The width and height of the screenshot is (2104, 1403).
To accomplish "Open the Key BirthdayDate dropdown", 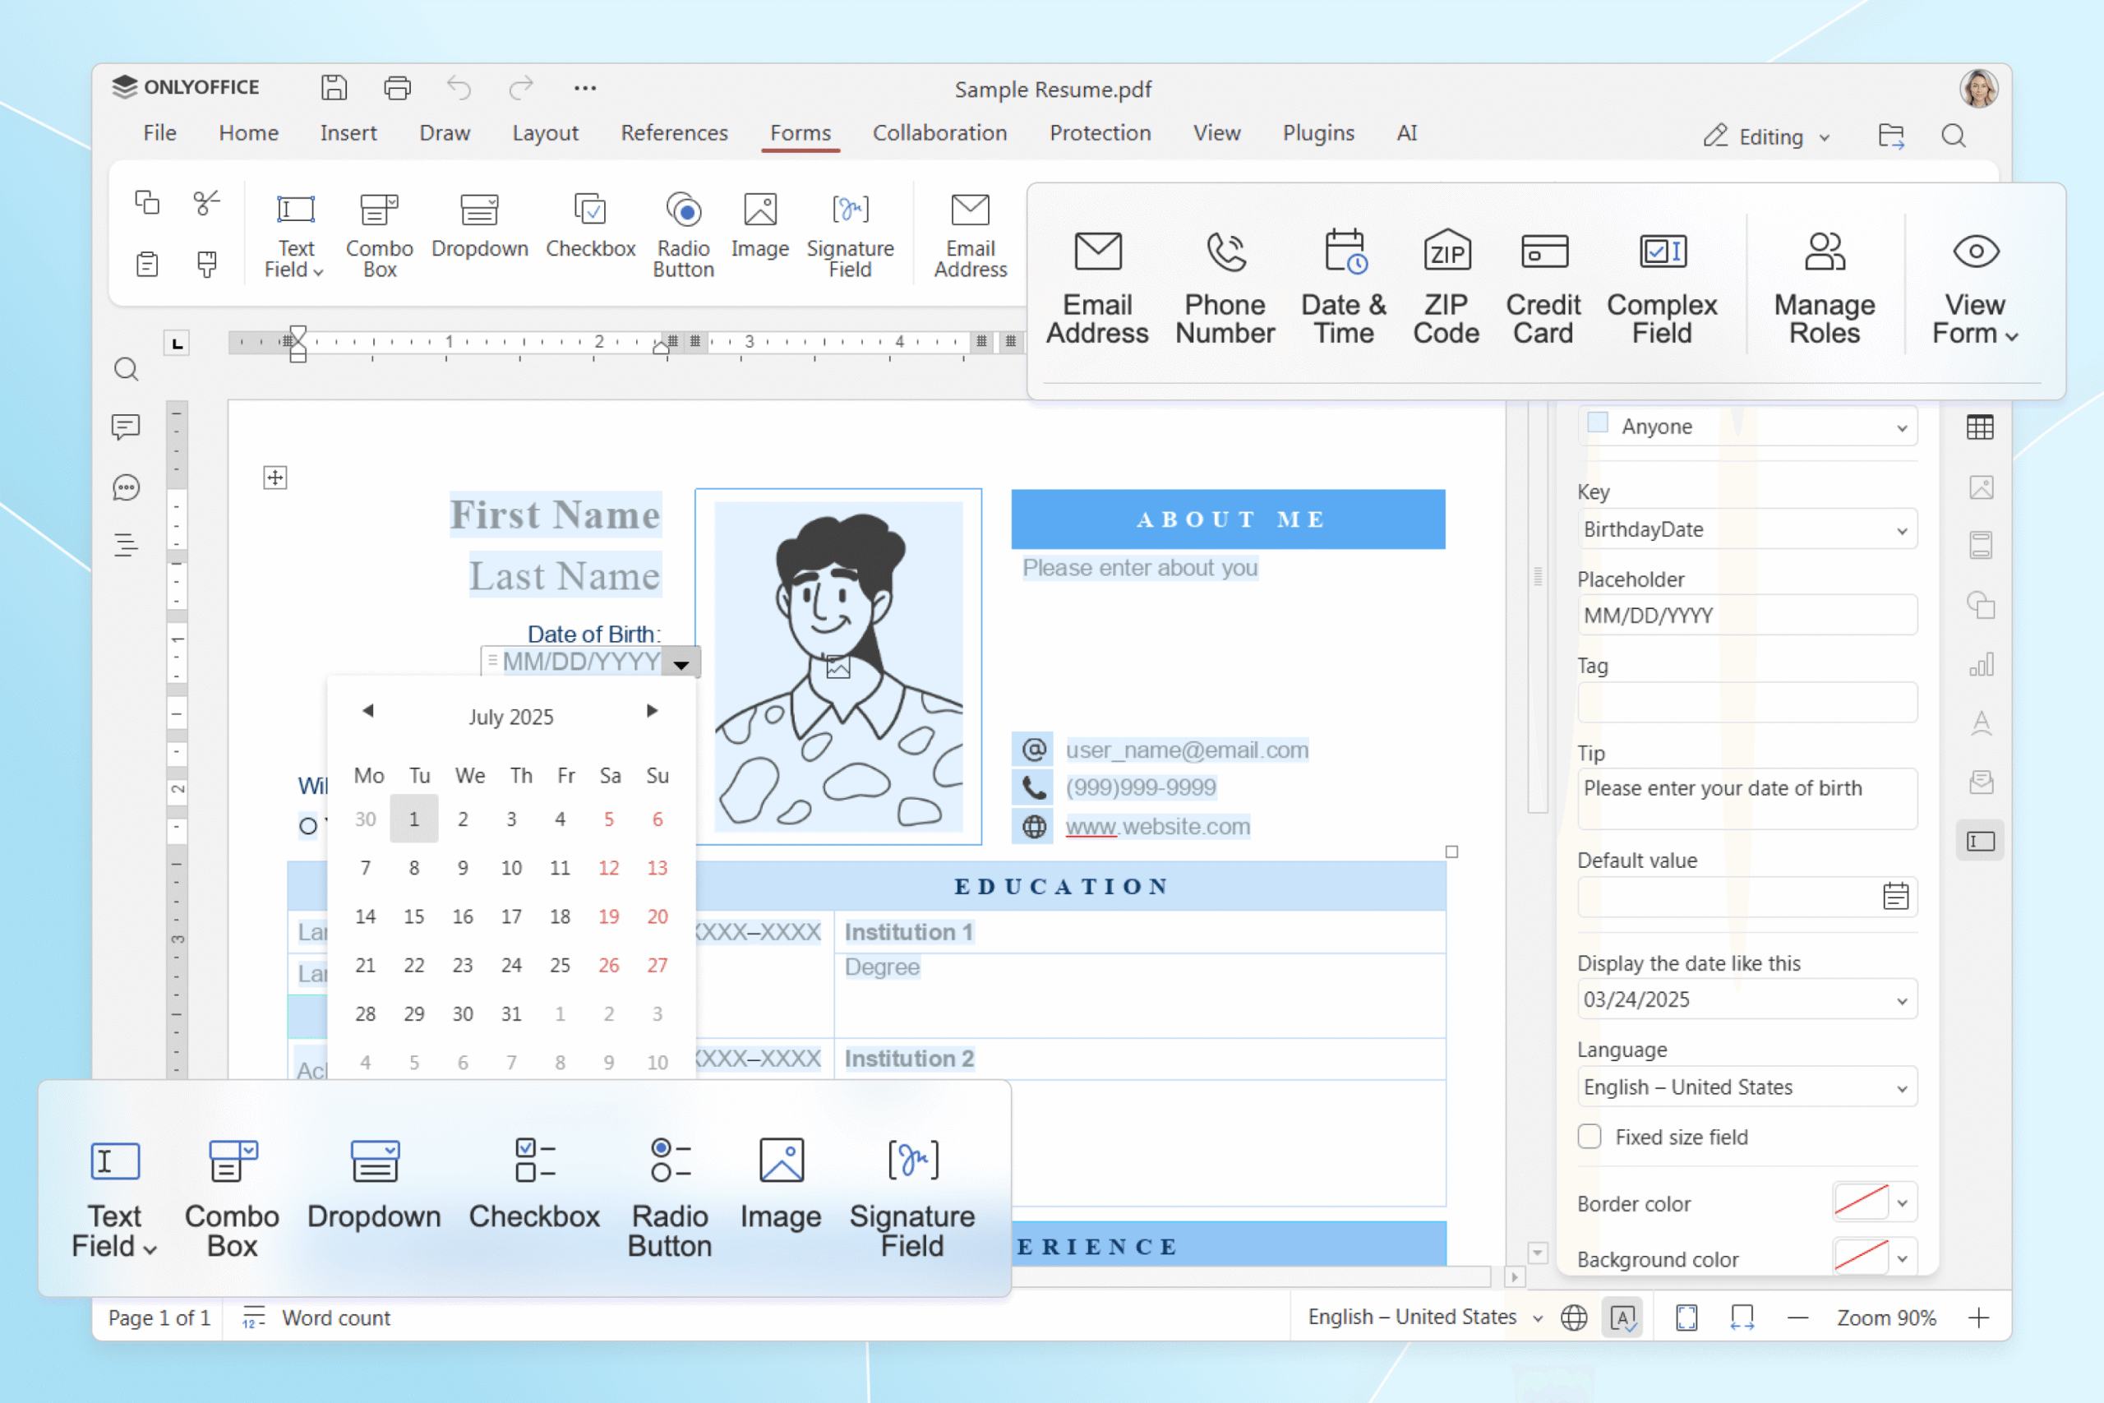I will click(x=1747, y=528).
